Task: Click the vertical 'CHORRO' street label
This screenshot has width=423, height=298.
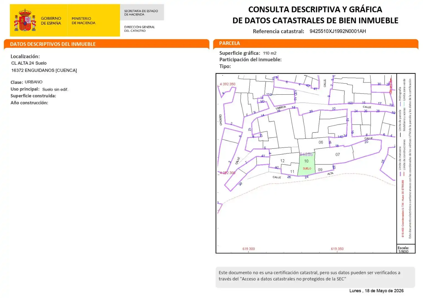Action: click(221, 120)
